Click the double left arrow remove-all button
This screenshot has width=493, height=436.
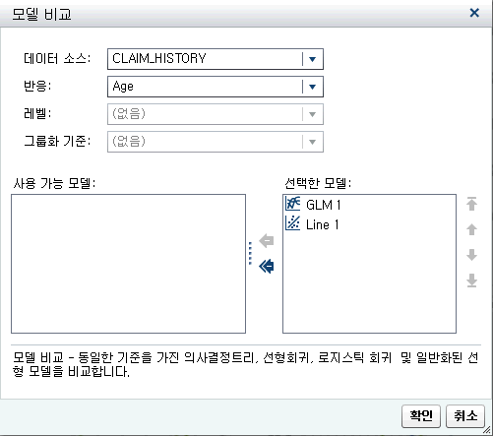tap(267, 266)
